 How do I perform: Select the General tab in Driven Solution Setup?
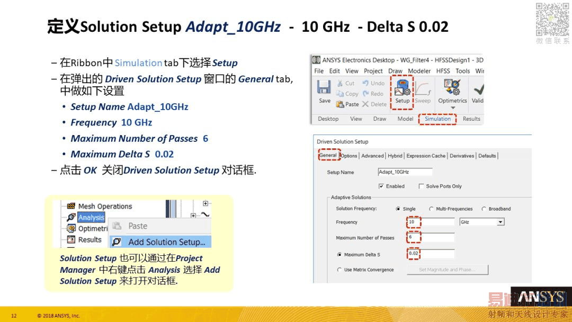point(328,155)
